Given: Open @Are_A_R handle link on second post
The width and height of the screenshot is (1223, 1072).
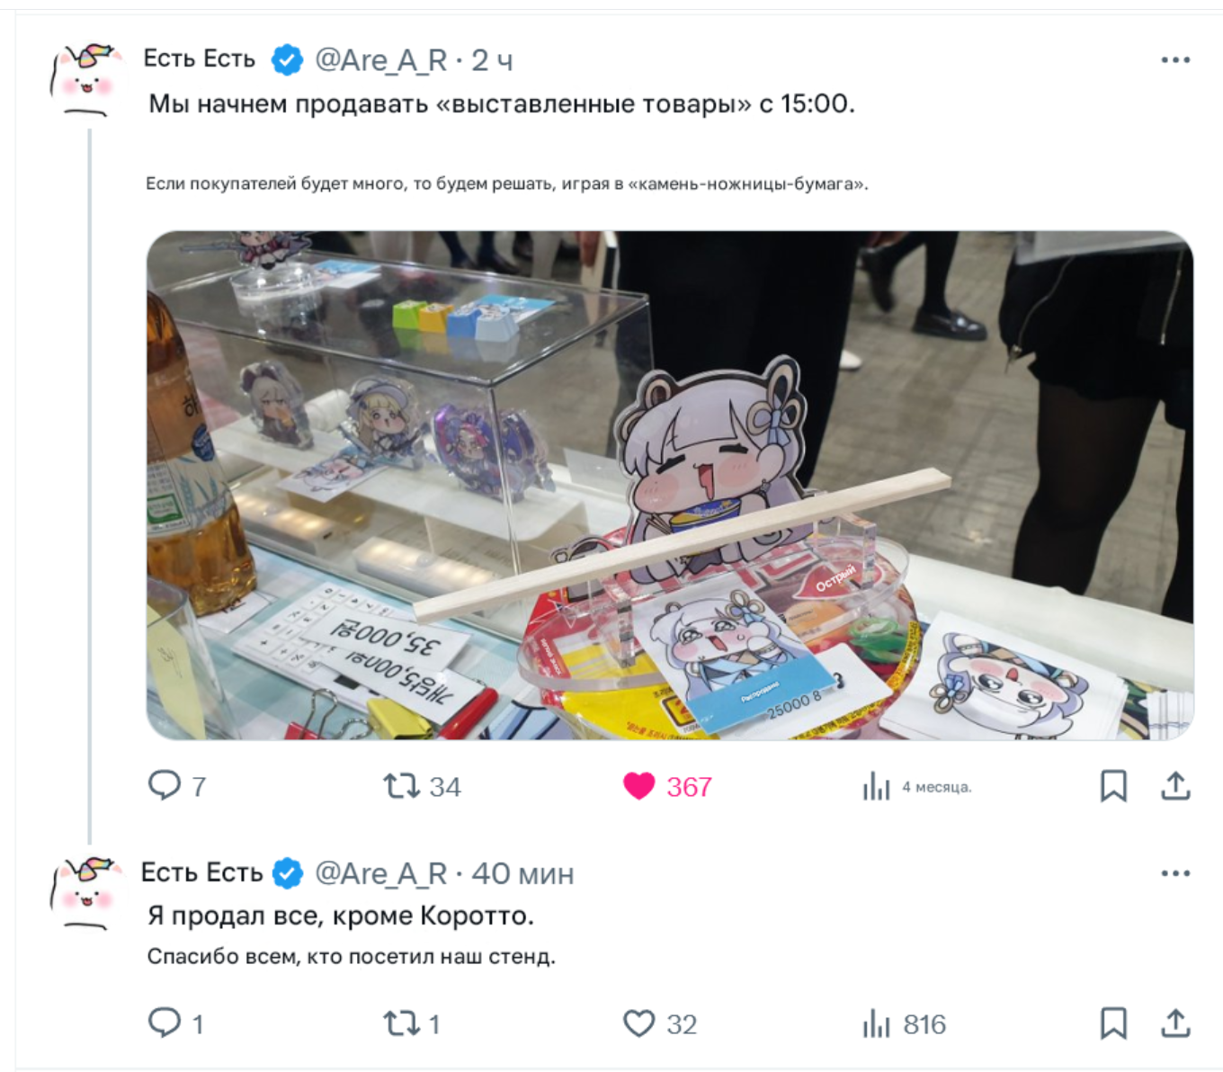Looking at the screenshot, I should (381, 873).
